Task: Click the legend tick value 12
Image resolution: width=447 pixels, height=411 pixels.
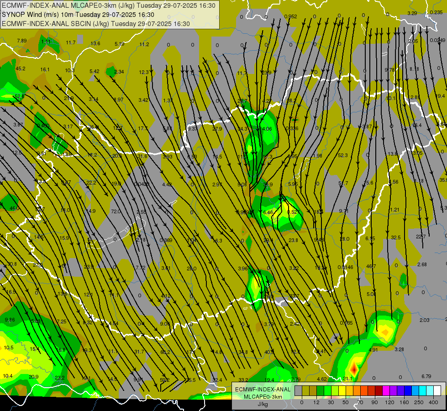Action: [x=316, y=402]
